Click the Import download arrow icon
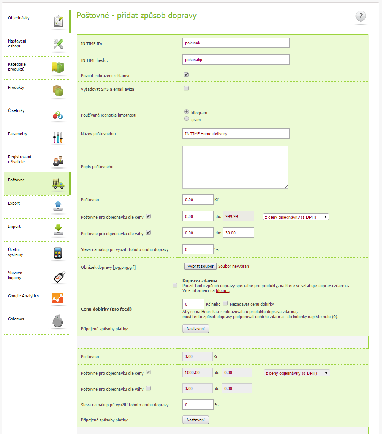This screenshot has width=382, height=434. tap(58, 229)
